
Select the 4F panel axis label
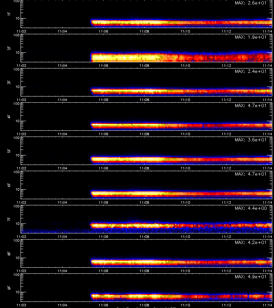[9, 116]
